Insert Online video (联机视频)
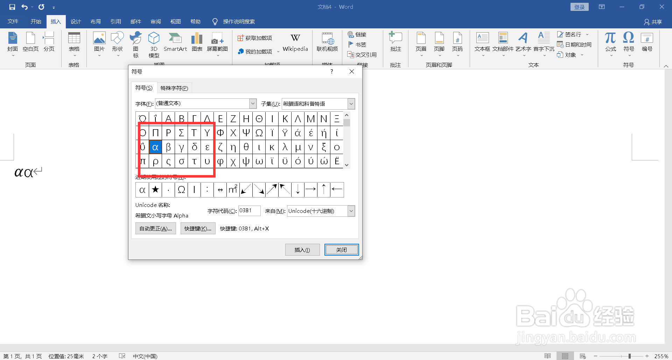 tap(327, 42)
